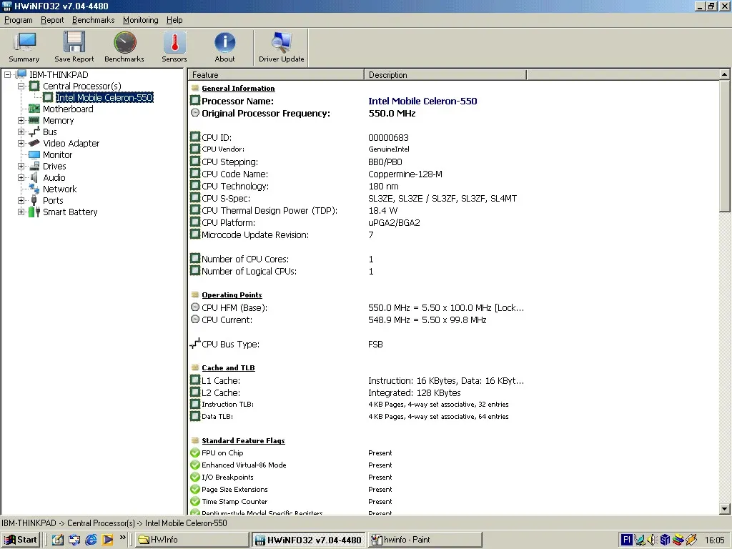This screenshot has width=732, height=549.
Task: Open the Monitoring menu
Action: coord(141,20)
